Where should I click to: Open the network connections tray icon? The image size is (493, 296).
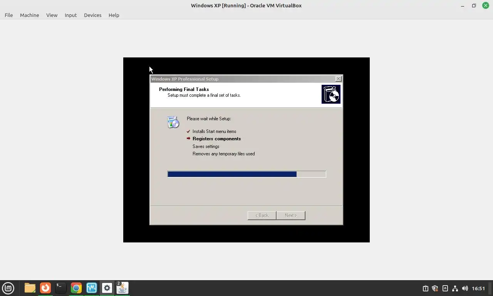click(x=455, y=288)
